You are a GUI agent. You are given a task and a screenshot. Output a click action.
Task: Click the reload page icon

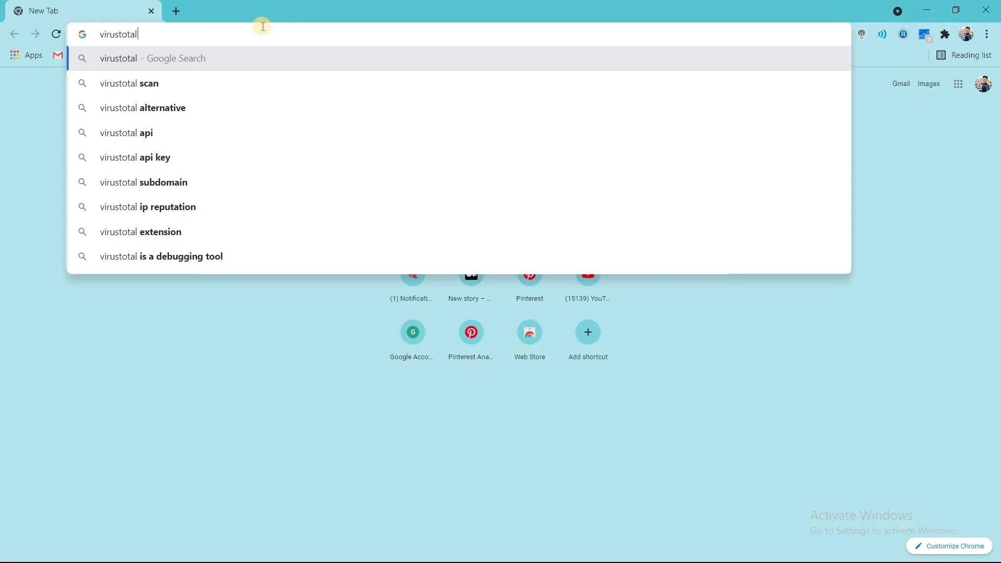click(56, 34)
